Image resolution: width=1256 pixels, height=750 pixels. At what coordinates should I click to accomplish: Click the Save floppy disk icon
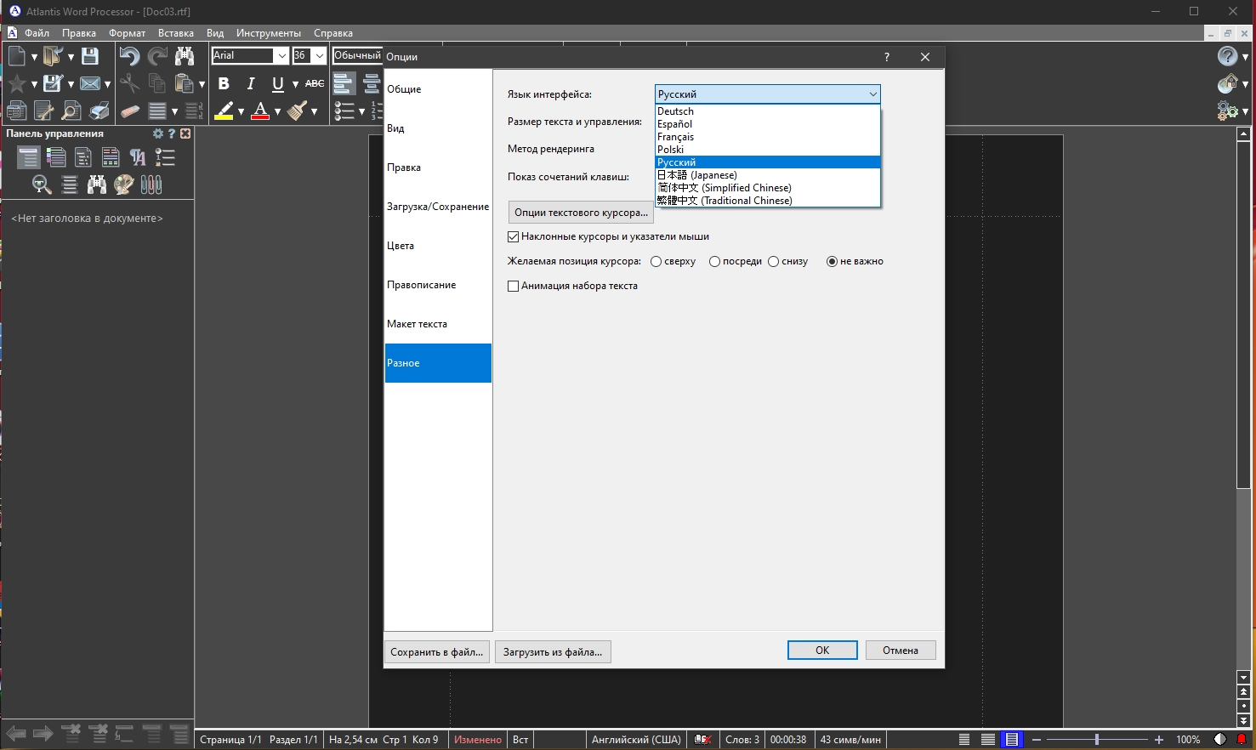pos(89,56)
